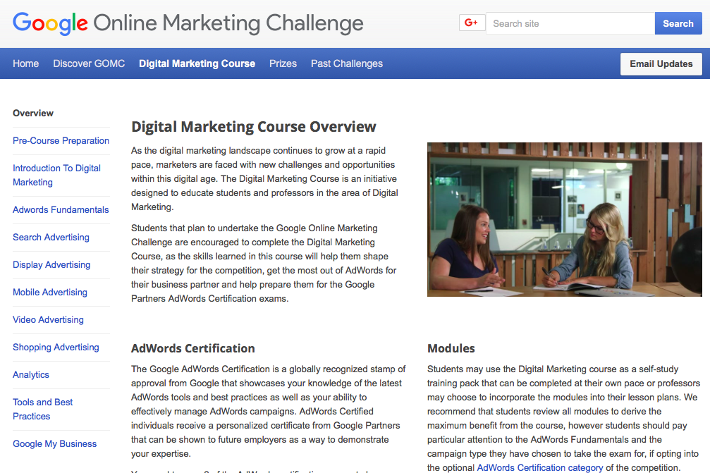The height and width of the screenshot is (473, 710).
Task: Go to Discover GOMC in navigation
Action: point(89,64)
